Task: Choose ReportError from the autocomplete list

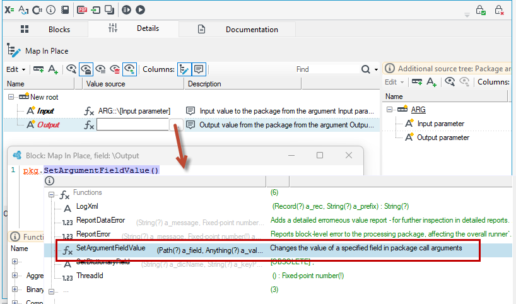Action: (93, 234)
